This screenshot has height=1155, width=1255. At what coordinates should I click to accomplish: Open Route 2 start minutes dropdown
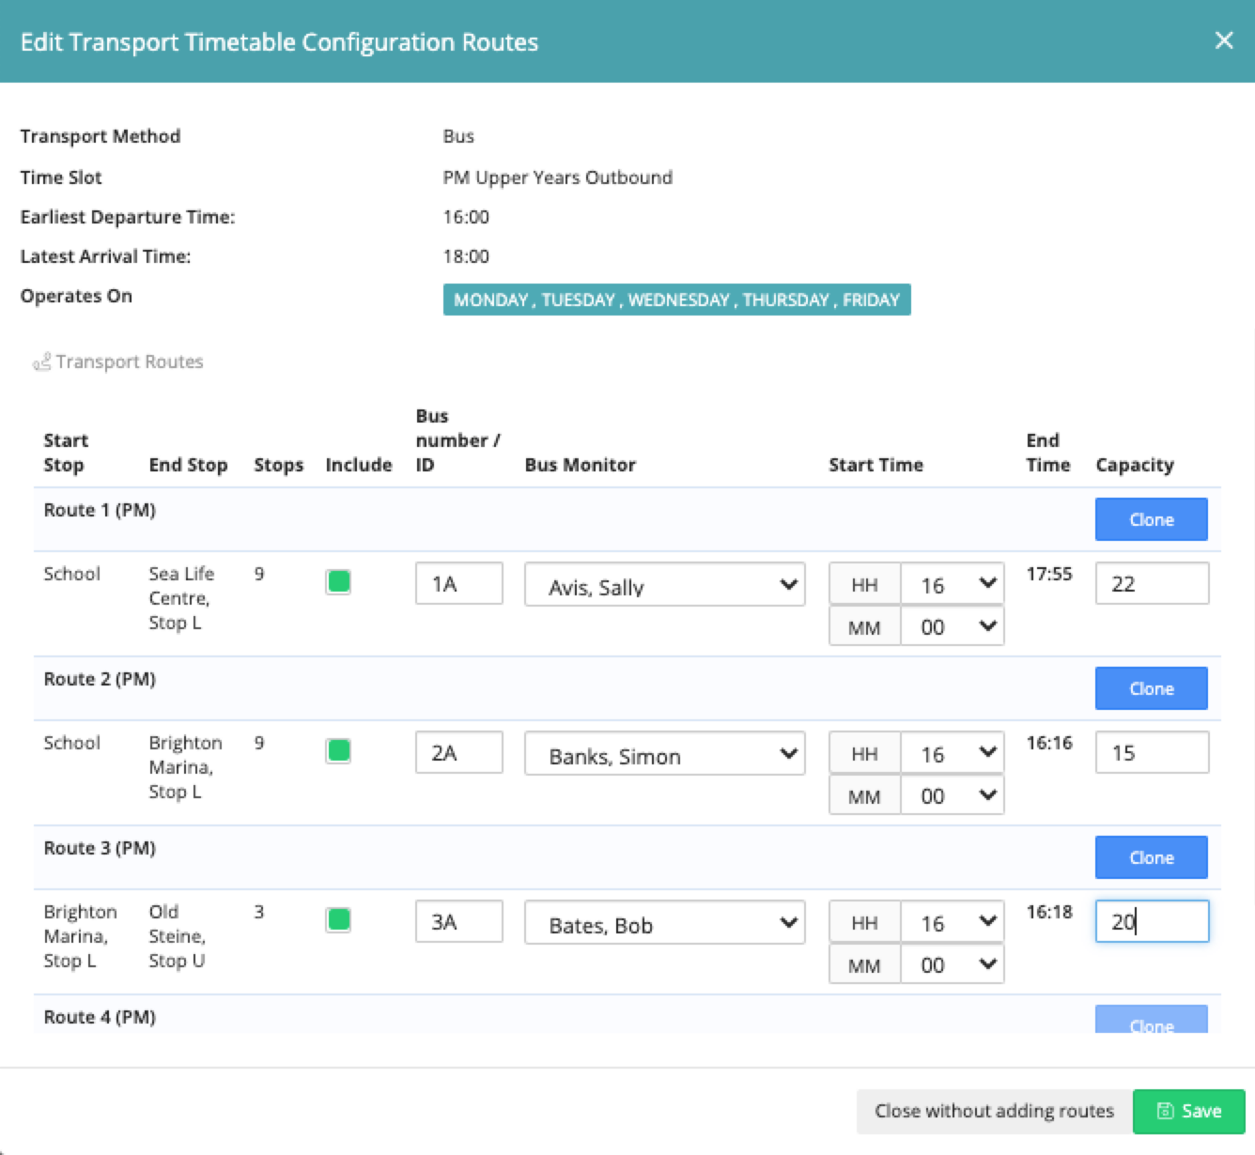tap(952, 794)
